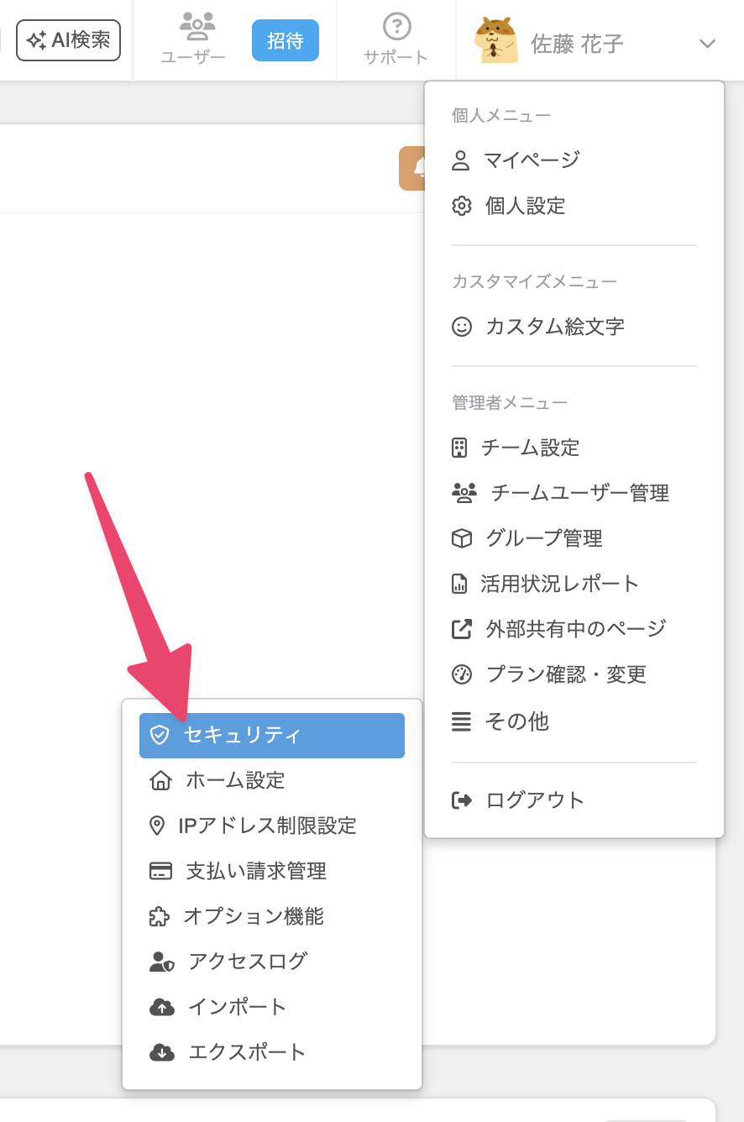
Task: Click the グループ管理 cube icon
Action: point(462,538)
